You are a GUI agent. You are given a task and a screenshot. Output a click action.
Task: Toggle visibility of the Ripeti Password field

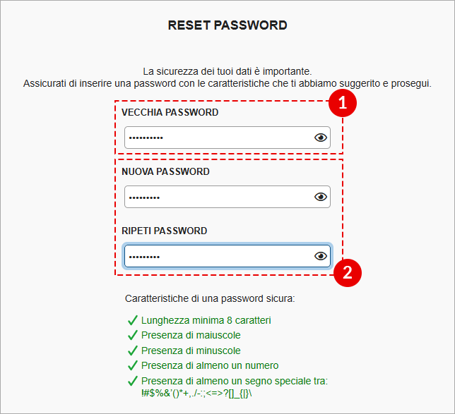click(x=321, y=256)
